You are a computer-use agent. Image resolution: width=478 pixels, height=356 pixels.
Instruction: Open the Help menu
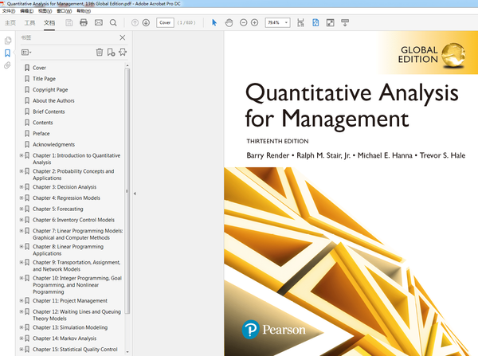[84, 11]
